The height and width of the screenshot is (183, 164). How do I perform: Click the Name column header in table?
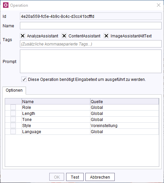pyautogui.click(x=56, y=101)
